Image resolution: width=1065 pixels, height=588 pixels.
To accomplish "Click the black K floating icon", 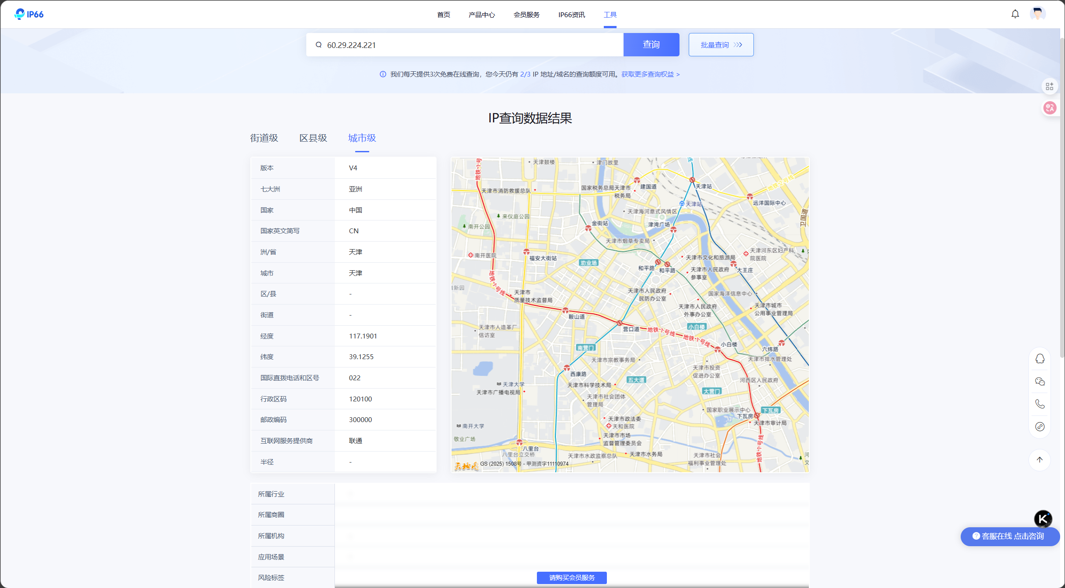I will click(1043, 519).
